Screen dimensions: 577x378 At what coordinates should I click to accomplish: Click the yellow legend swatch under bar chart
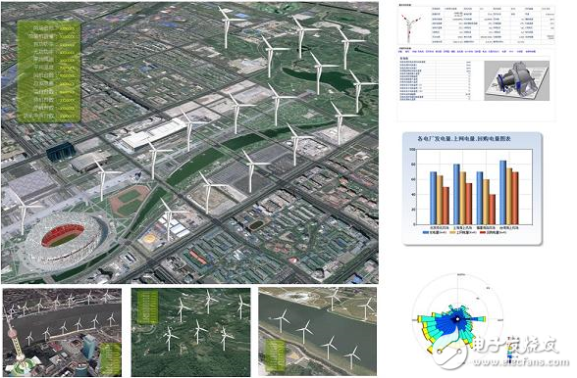coord(453,232)
